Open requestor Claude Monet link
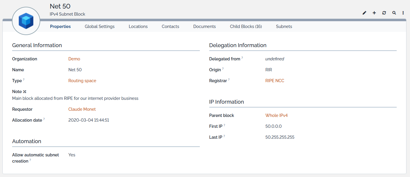Viewport: 410px width, 177px height. click(82, 109)
